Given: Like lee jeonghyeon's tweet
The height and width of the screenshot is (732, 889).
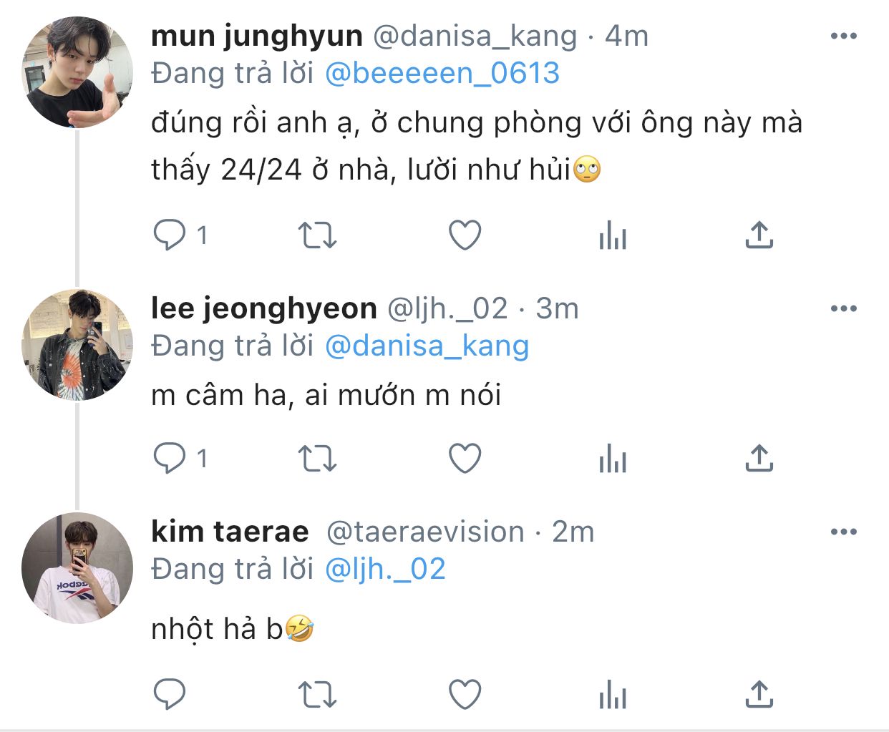Looking at the screenshot, I should click(x=465, y=458).
